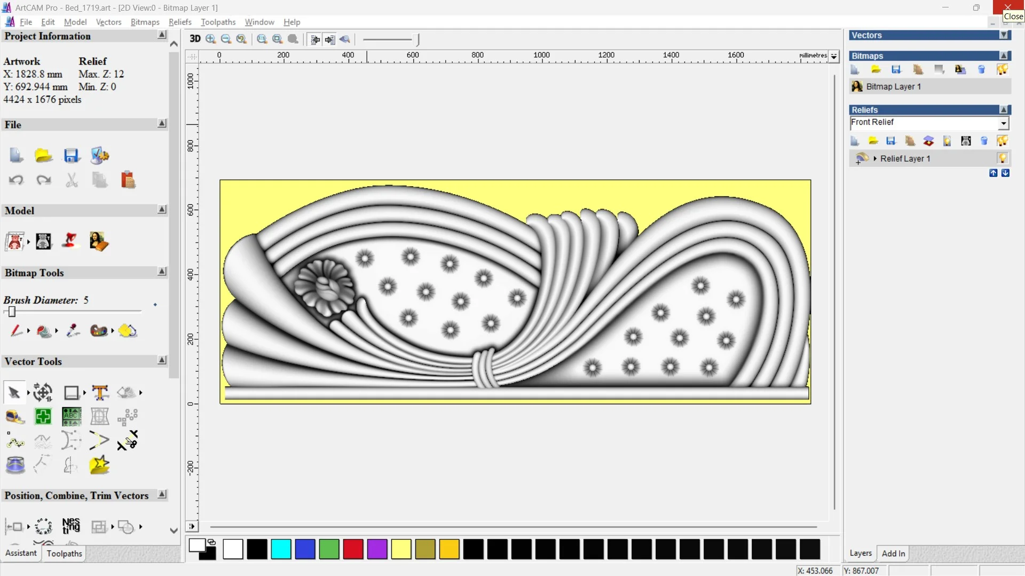Switch to the Toolpaths tab
Image resolution: width=1025 pixels, height=576 pixels.
tap(64, 554)
